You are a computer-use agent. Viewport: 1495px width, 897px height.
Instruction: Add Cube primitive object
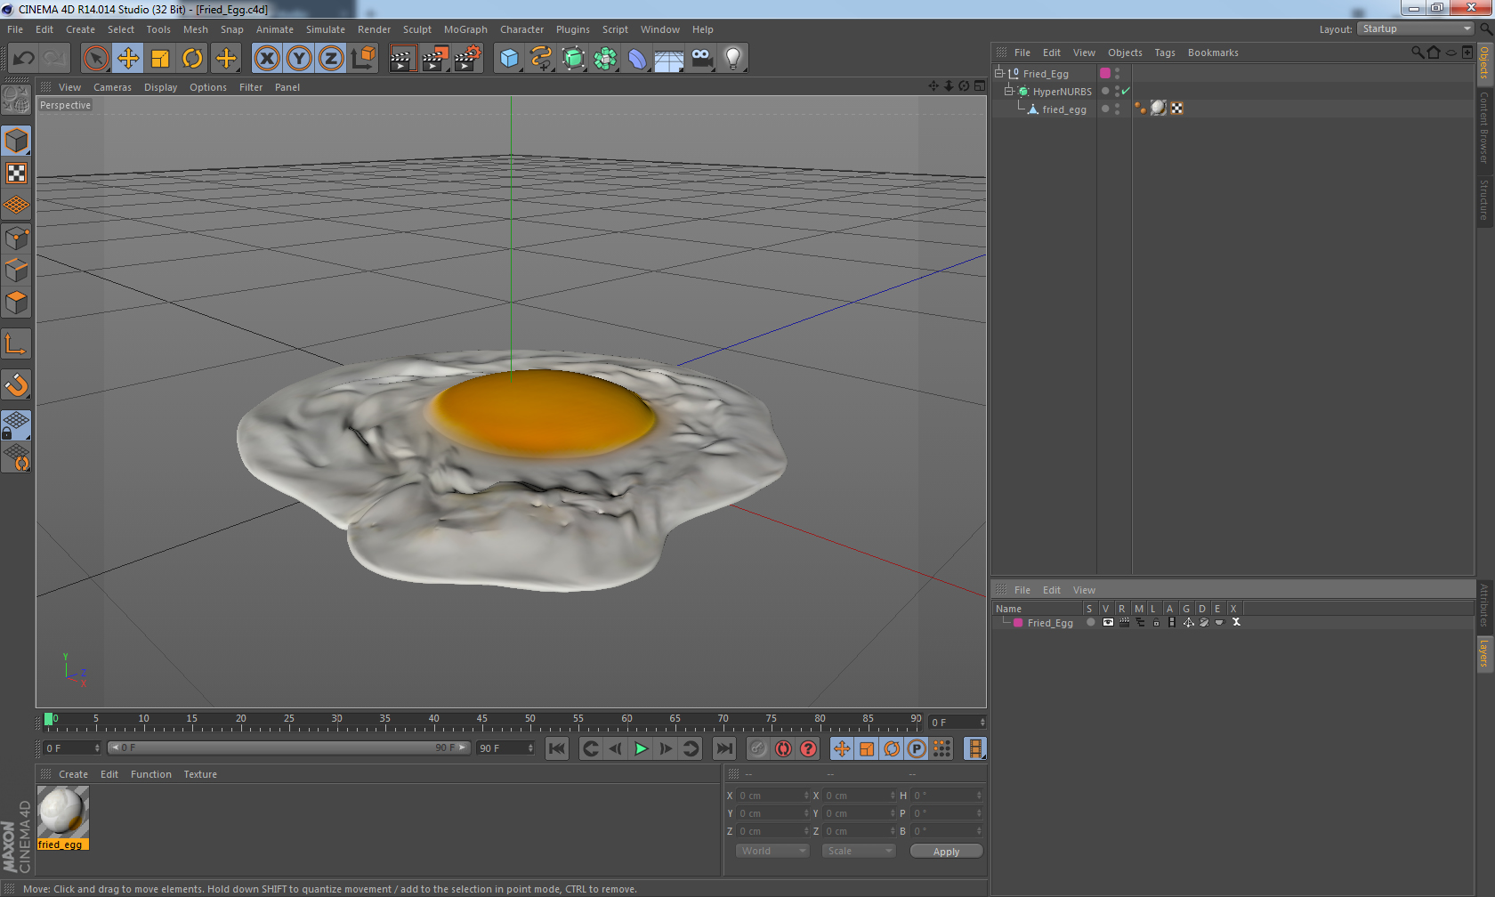pyautogui.click(x=509, y=59)
